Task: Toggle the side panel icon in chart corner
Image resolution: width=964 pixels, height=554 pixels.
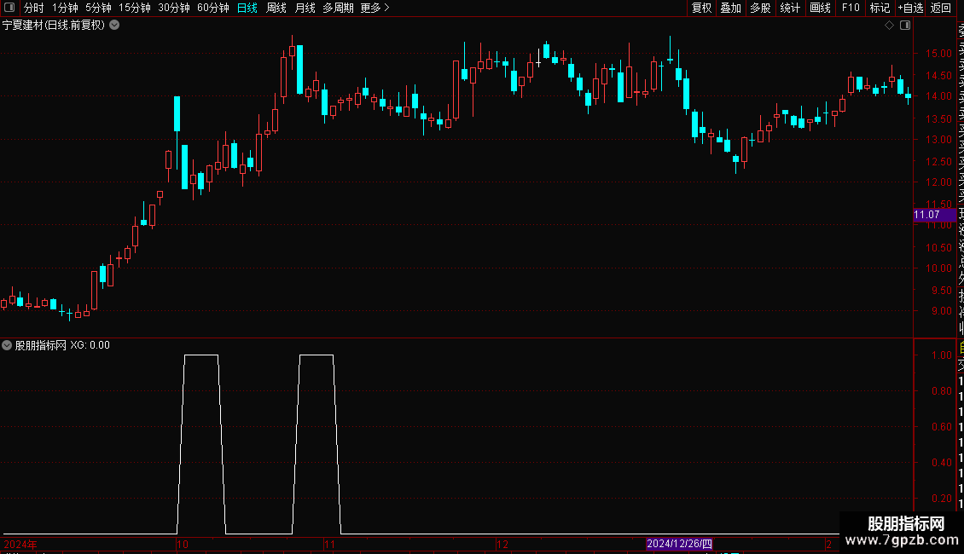Action: [905, 26]
